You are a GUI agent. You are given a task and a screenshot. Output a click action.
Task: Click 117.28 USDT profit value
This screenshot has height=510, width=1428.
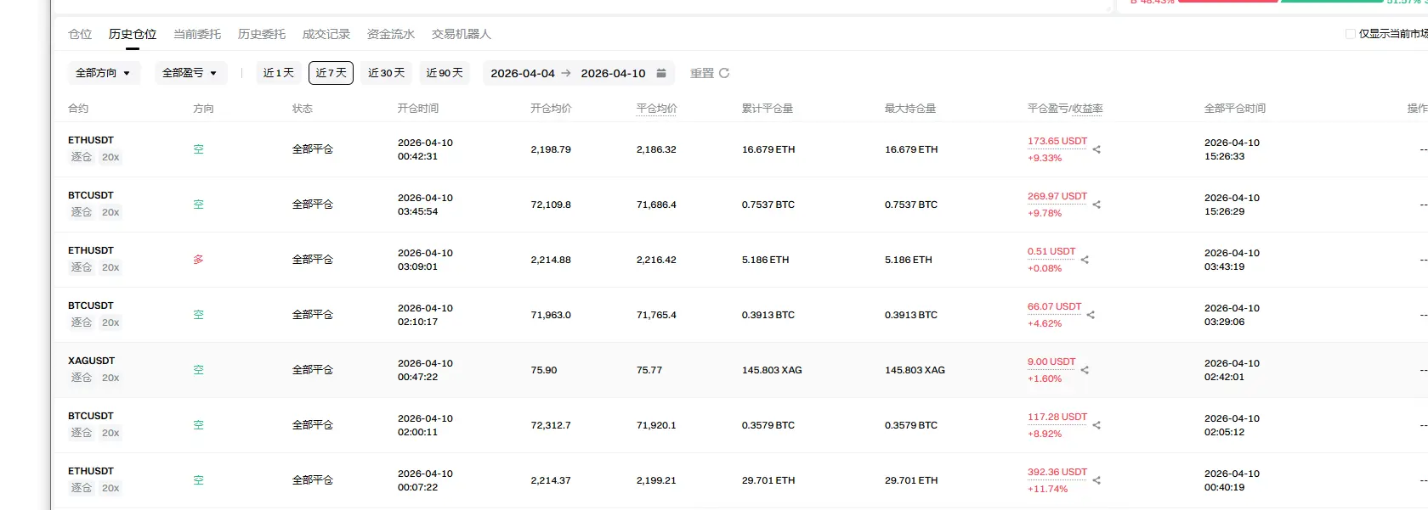(x=1057, y=417)
